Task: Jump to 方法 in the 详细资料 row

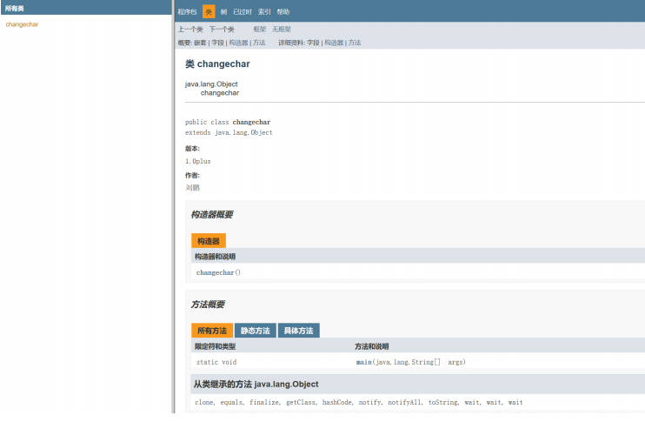Action: (355, 43)
